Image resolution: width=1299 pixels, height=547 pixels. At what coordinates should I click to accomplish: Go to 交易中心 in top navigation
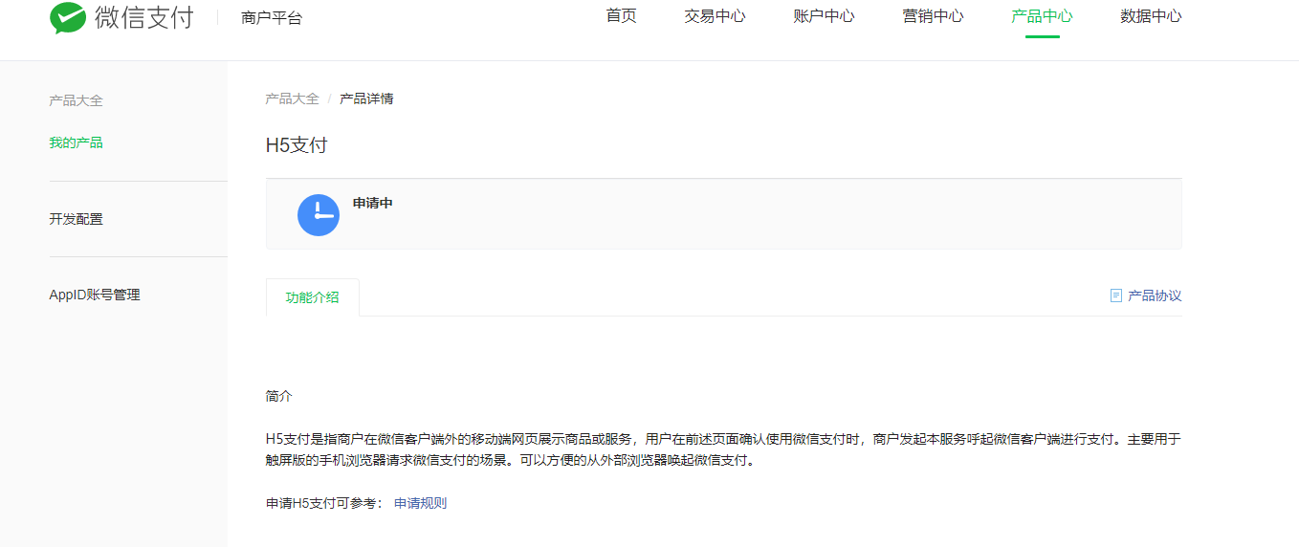point(715,16)
